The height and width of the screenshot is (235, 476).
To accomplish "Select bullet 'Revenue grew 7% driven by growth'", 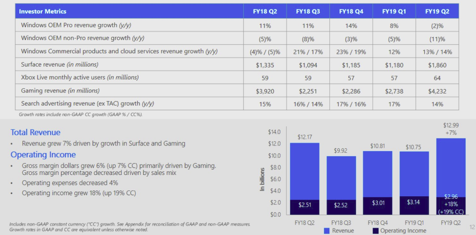I will (104, 144).
